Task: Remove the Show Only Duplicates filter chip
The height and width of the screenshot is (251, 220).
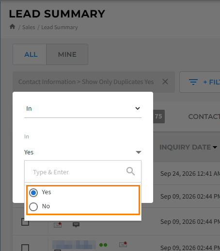Action: tap(165, 82)
